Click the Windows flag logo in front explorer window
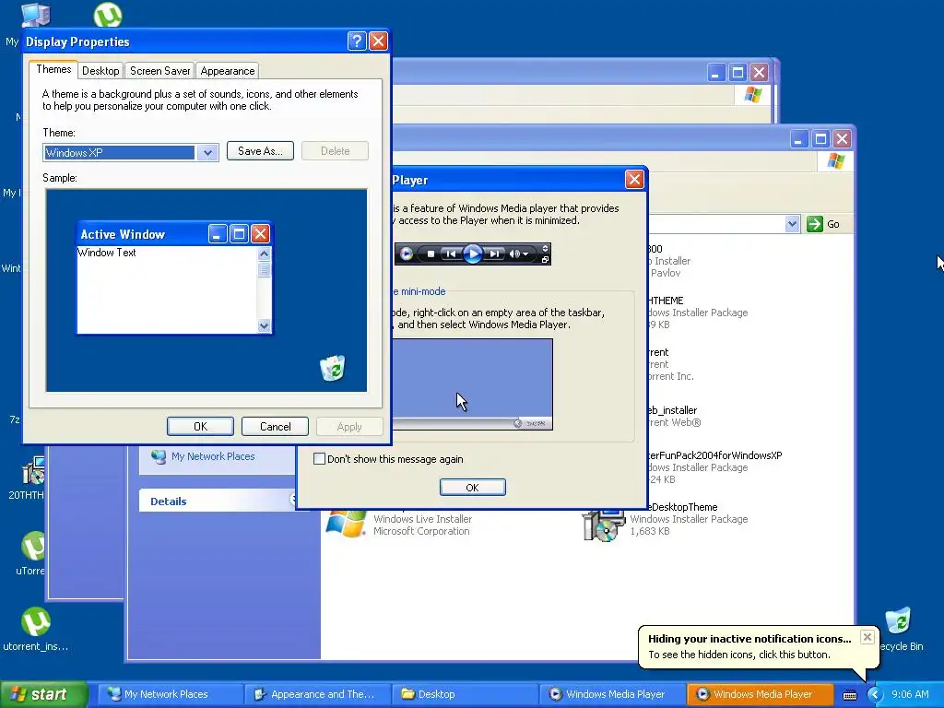 836,160
